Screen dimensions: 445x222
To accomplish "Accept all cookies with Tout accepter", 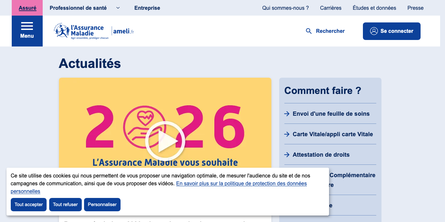I will tap(28, 204).
